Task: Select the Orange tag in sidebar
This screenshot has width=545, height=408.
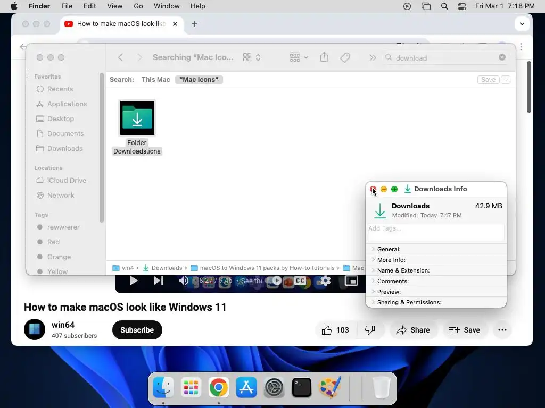Action: point(59,257)
